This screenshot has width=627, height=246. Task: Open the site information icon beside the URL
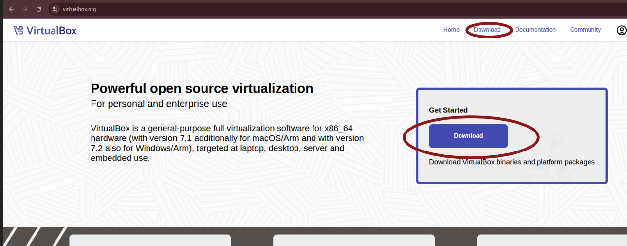(55, 9)
